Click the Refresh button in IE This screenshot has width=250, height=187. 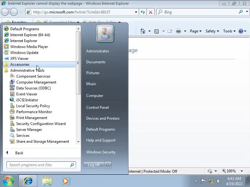[x=143, y=12]
